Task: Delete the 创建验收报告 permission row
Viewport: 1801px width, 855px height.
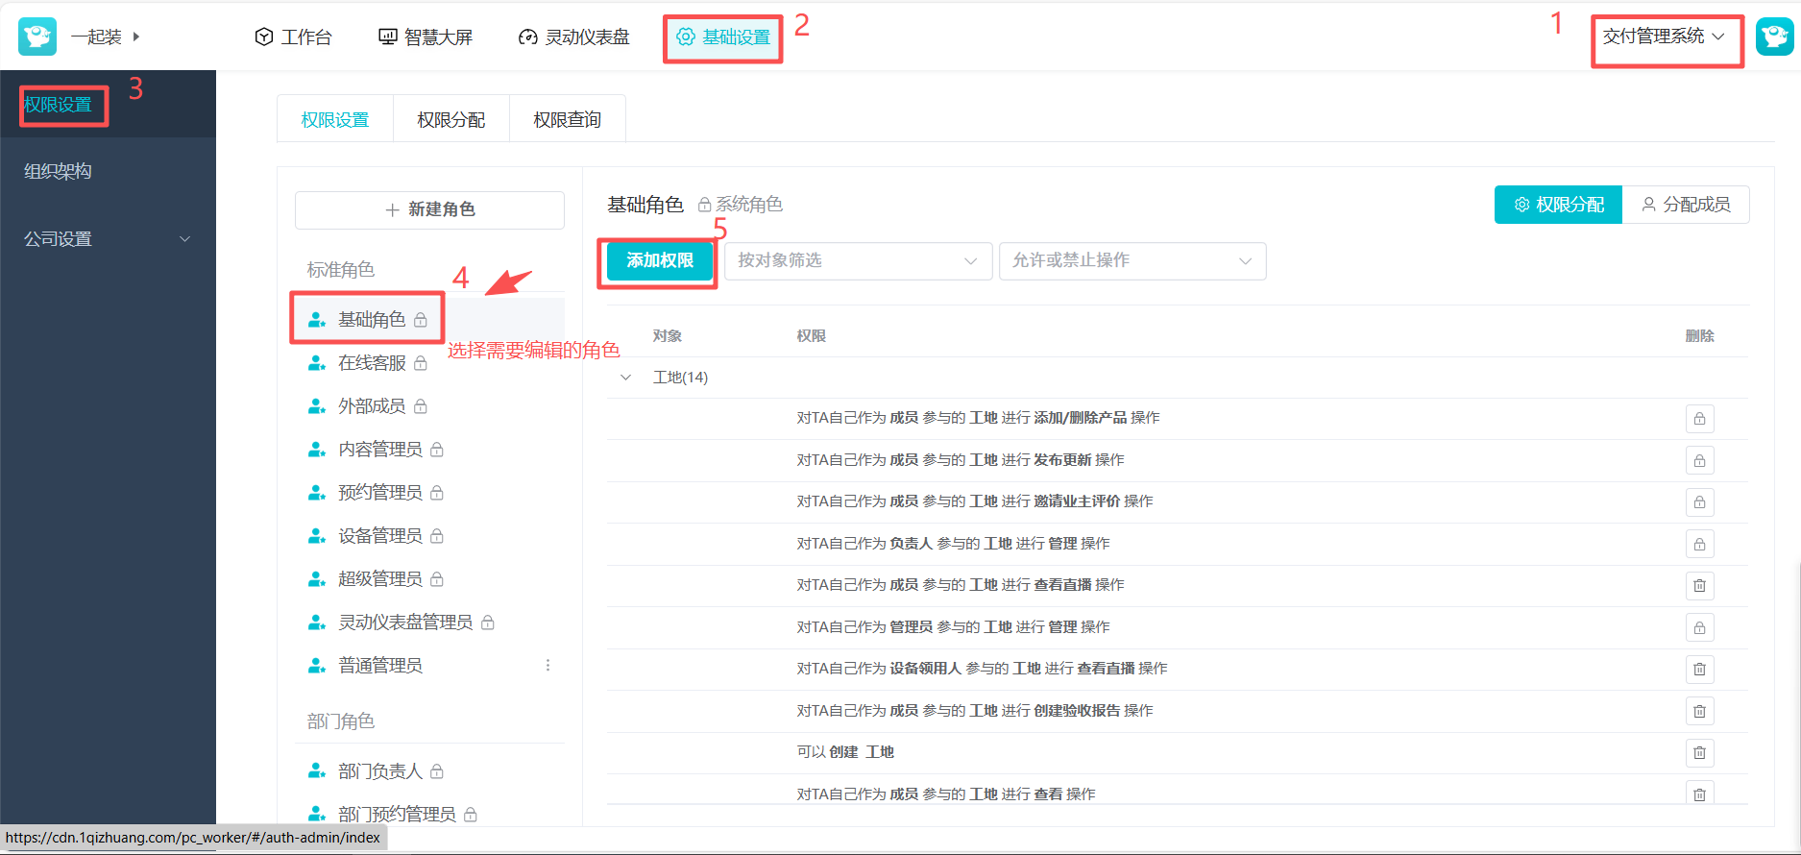Action: [1699, 711]
